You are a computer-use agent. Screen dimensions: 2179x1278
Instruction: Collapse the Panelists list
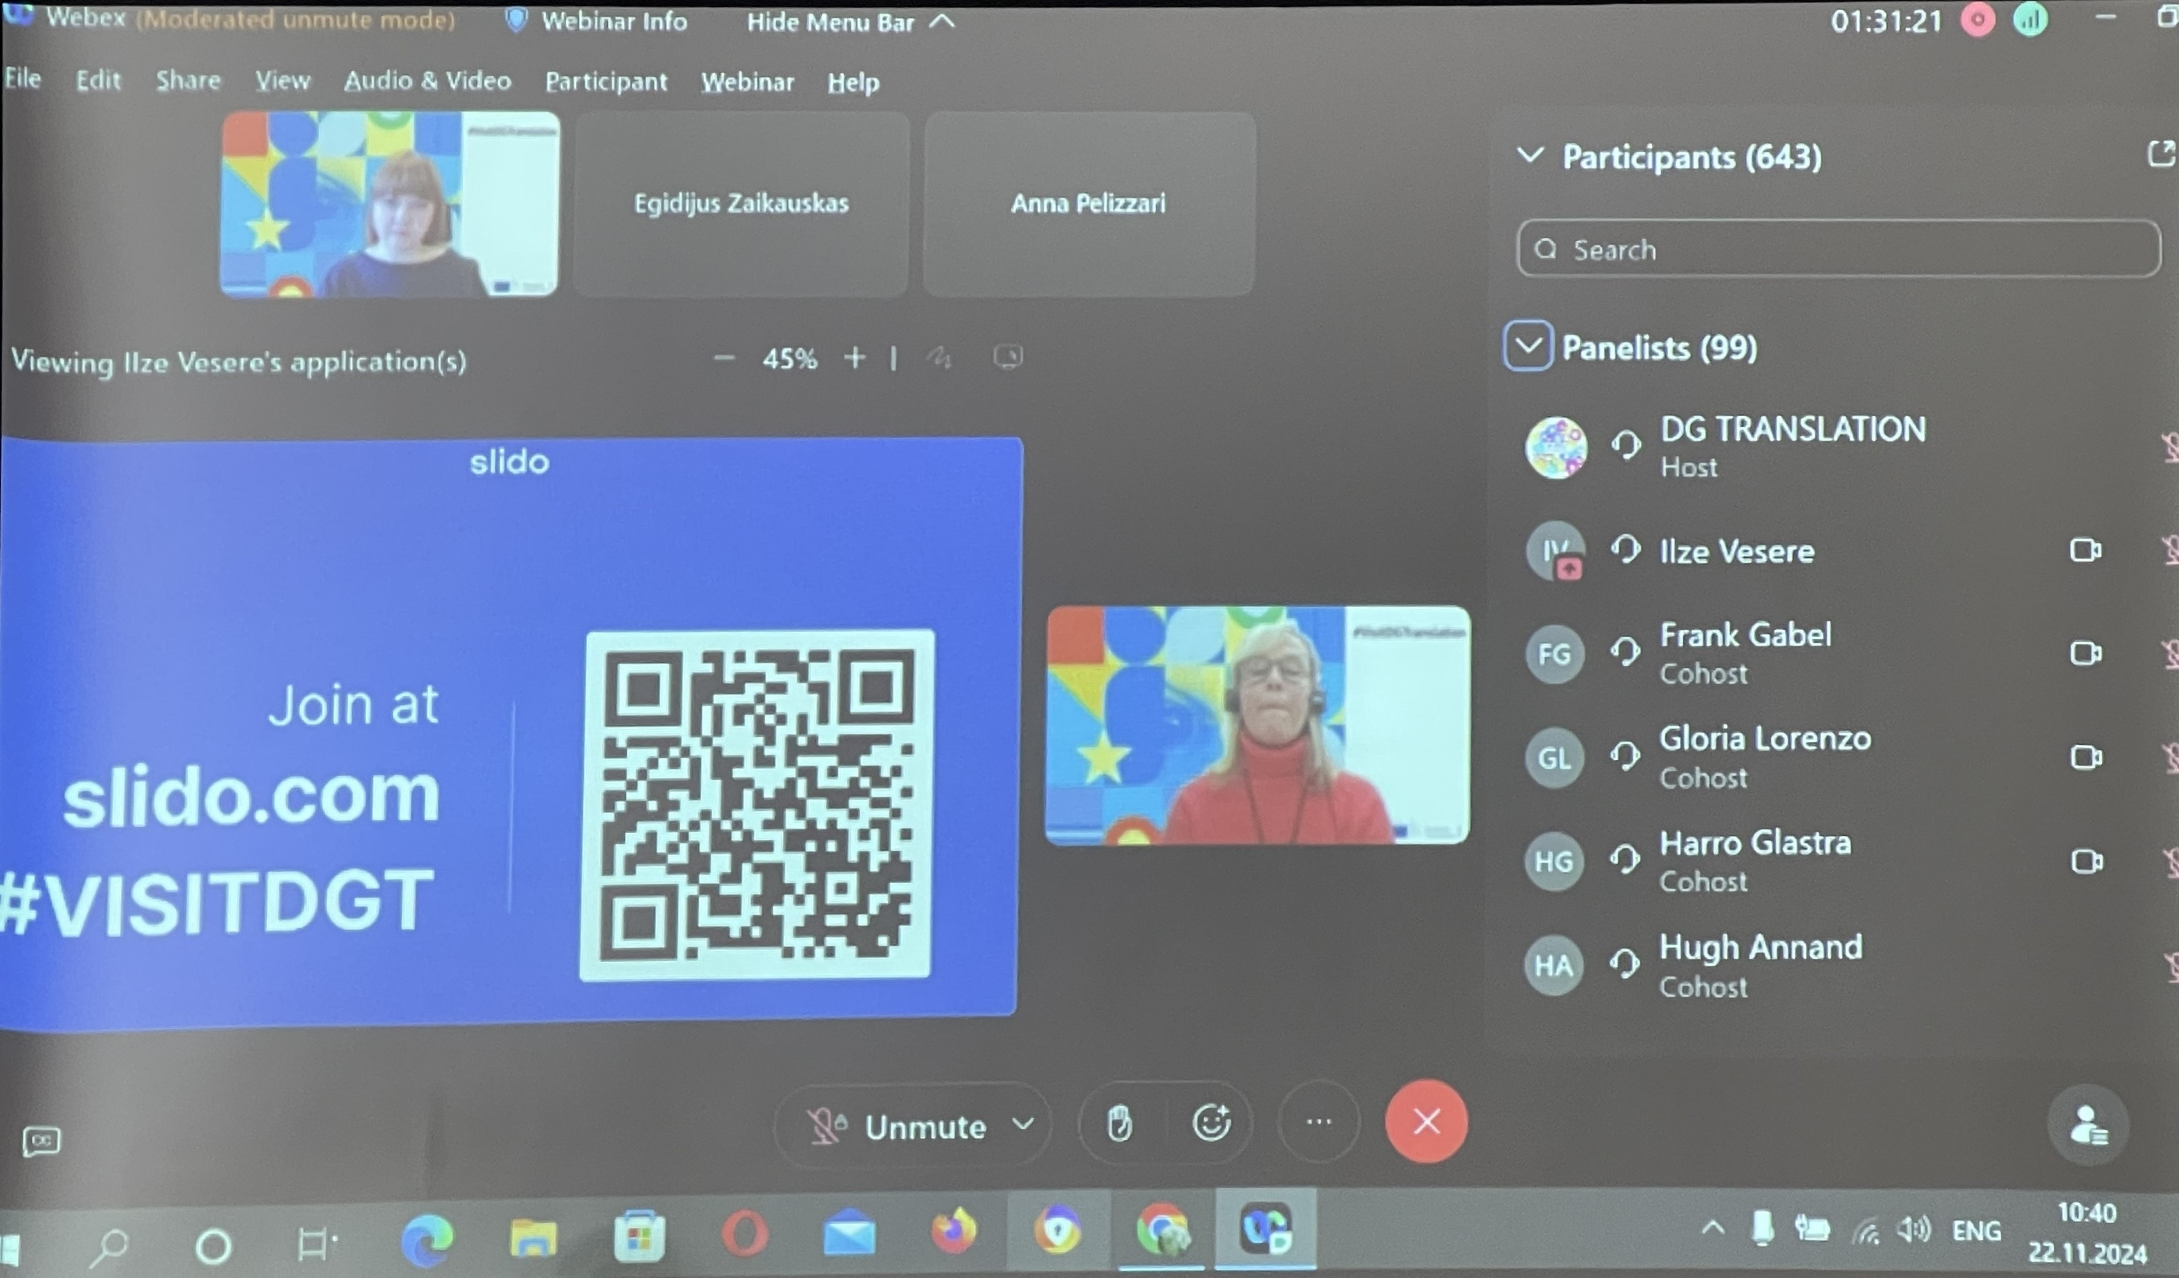tap(1527, 346)
